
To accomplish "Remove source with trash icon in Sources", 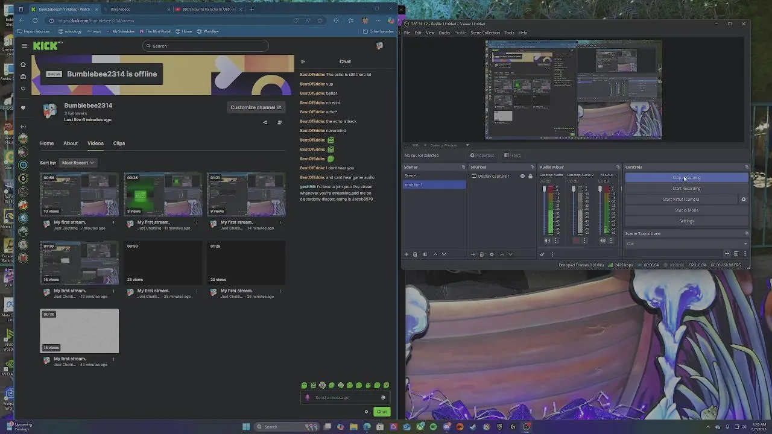I will pos(481,254).
